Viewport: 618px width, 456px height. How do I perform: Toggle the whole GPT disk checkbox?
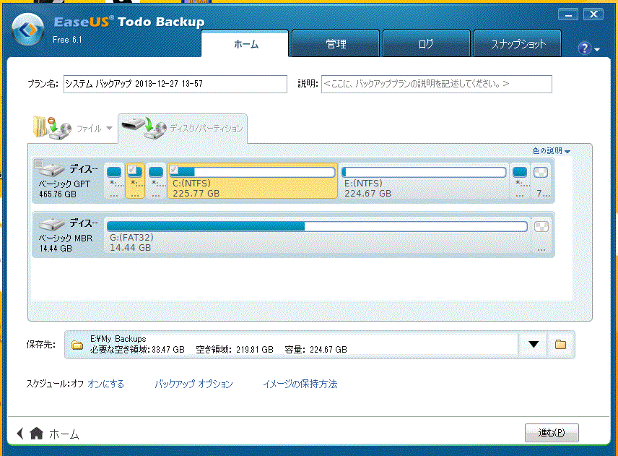[39, 163]
